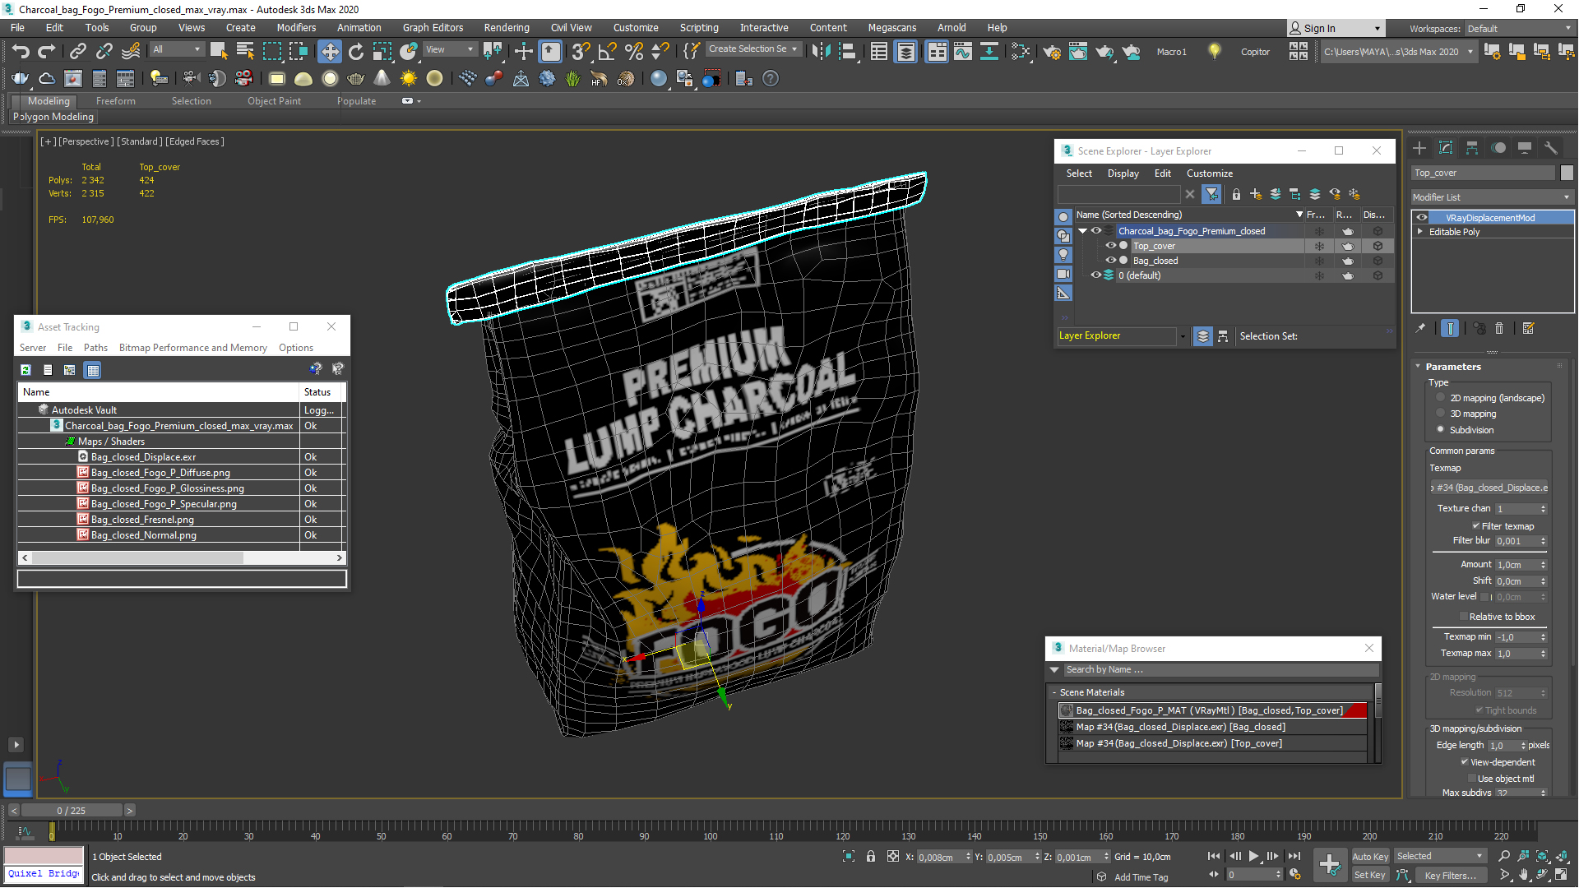
Task: Activate the Select and Rotate tool
Action: click(x=355, y=52)
